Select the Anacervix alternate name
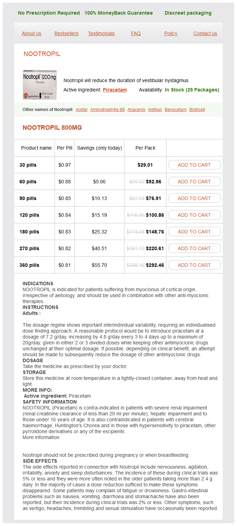The height and width of the screenshot is (526, 237). pos(136,110)
